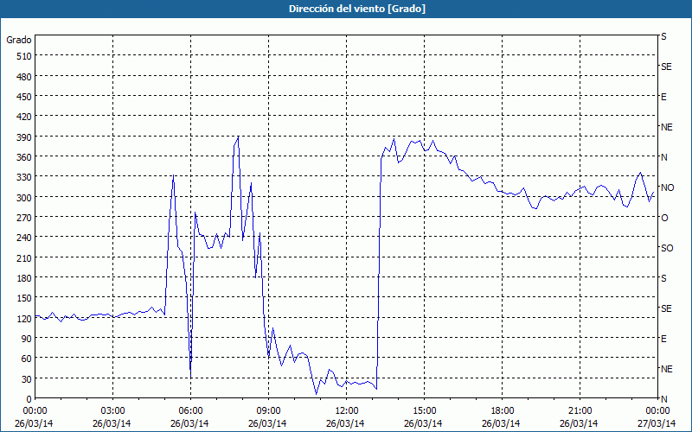The image size is (692, 432).
Task: Select the 'O' (west) compass label
Action: [x=664, y=218]
